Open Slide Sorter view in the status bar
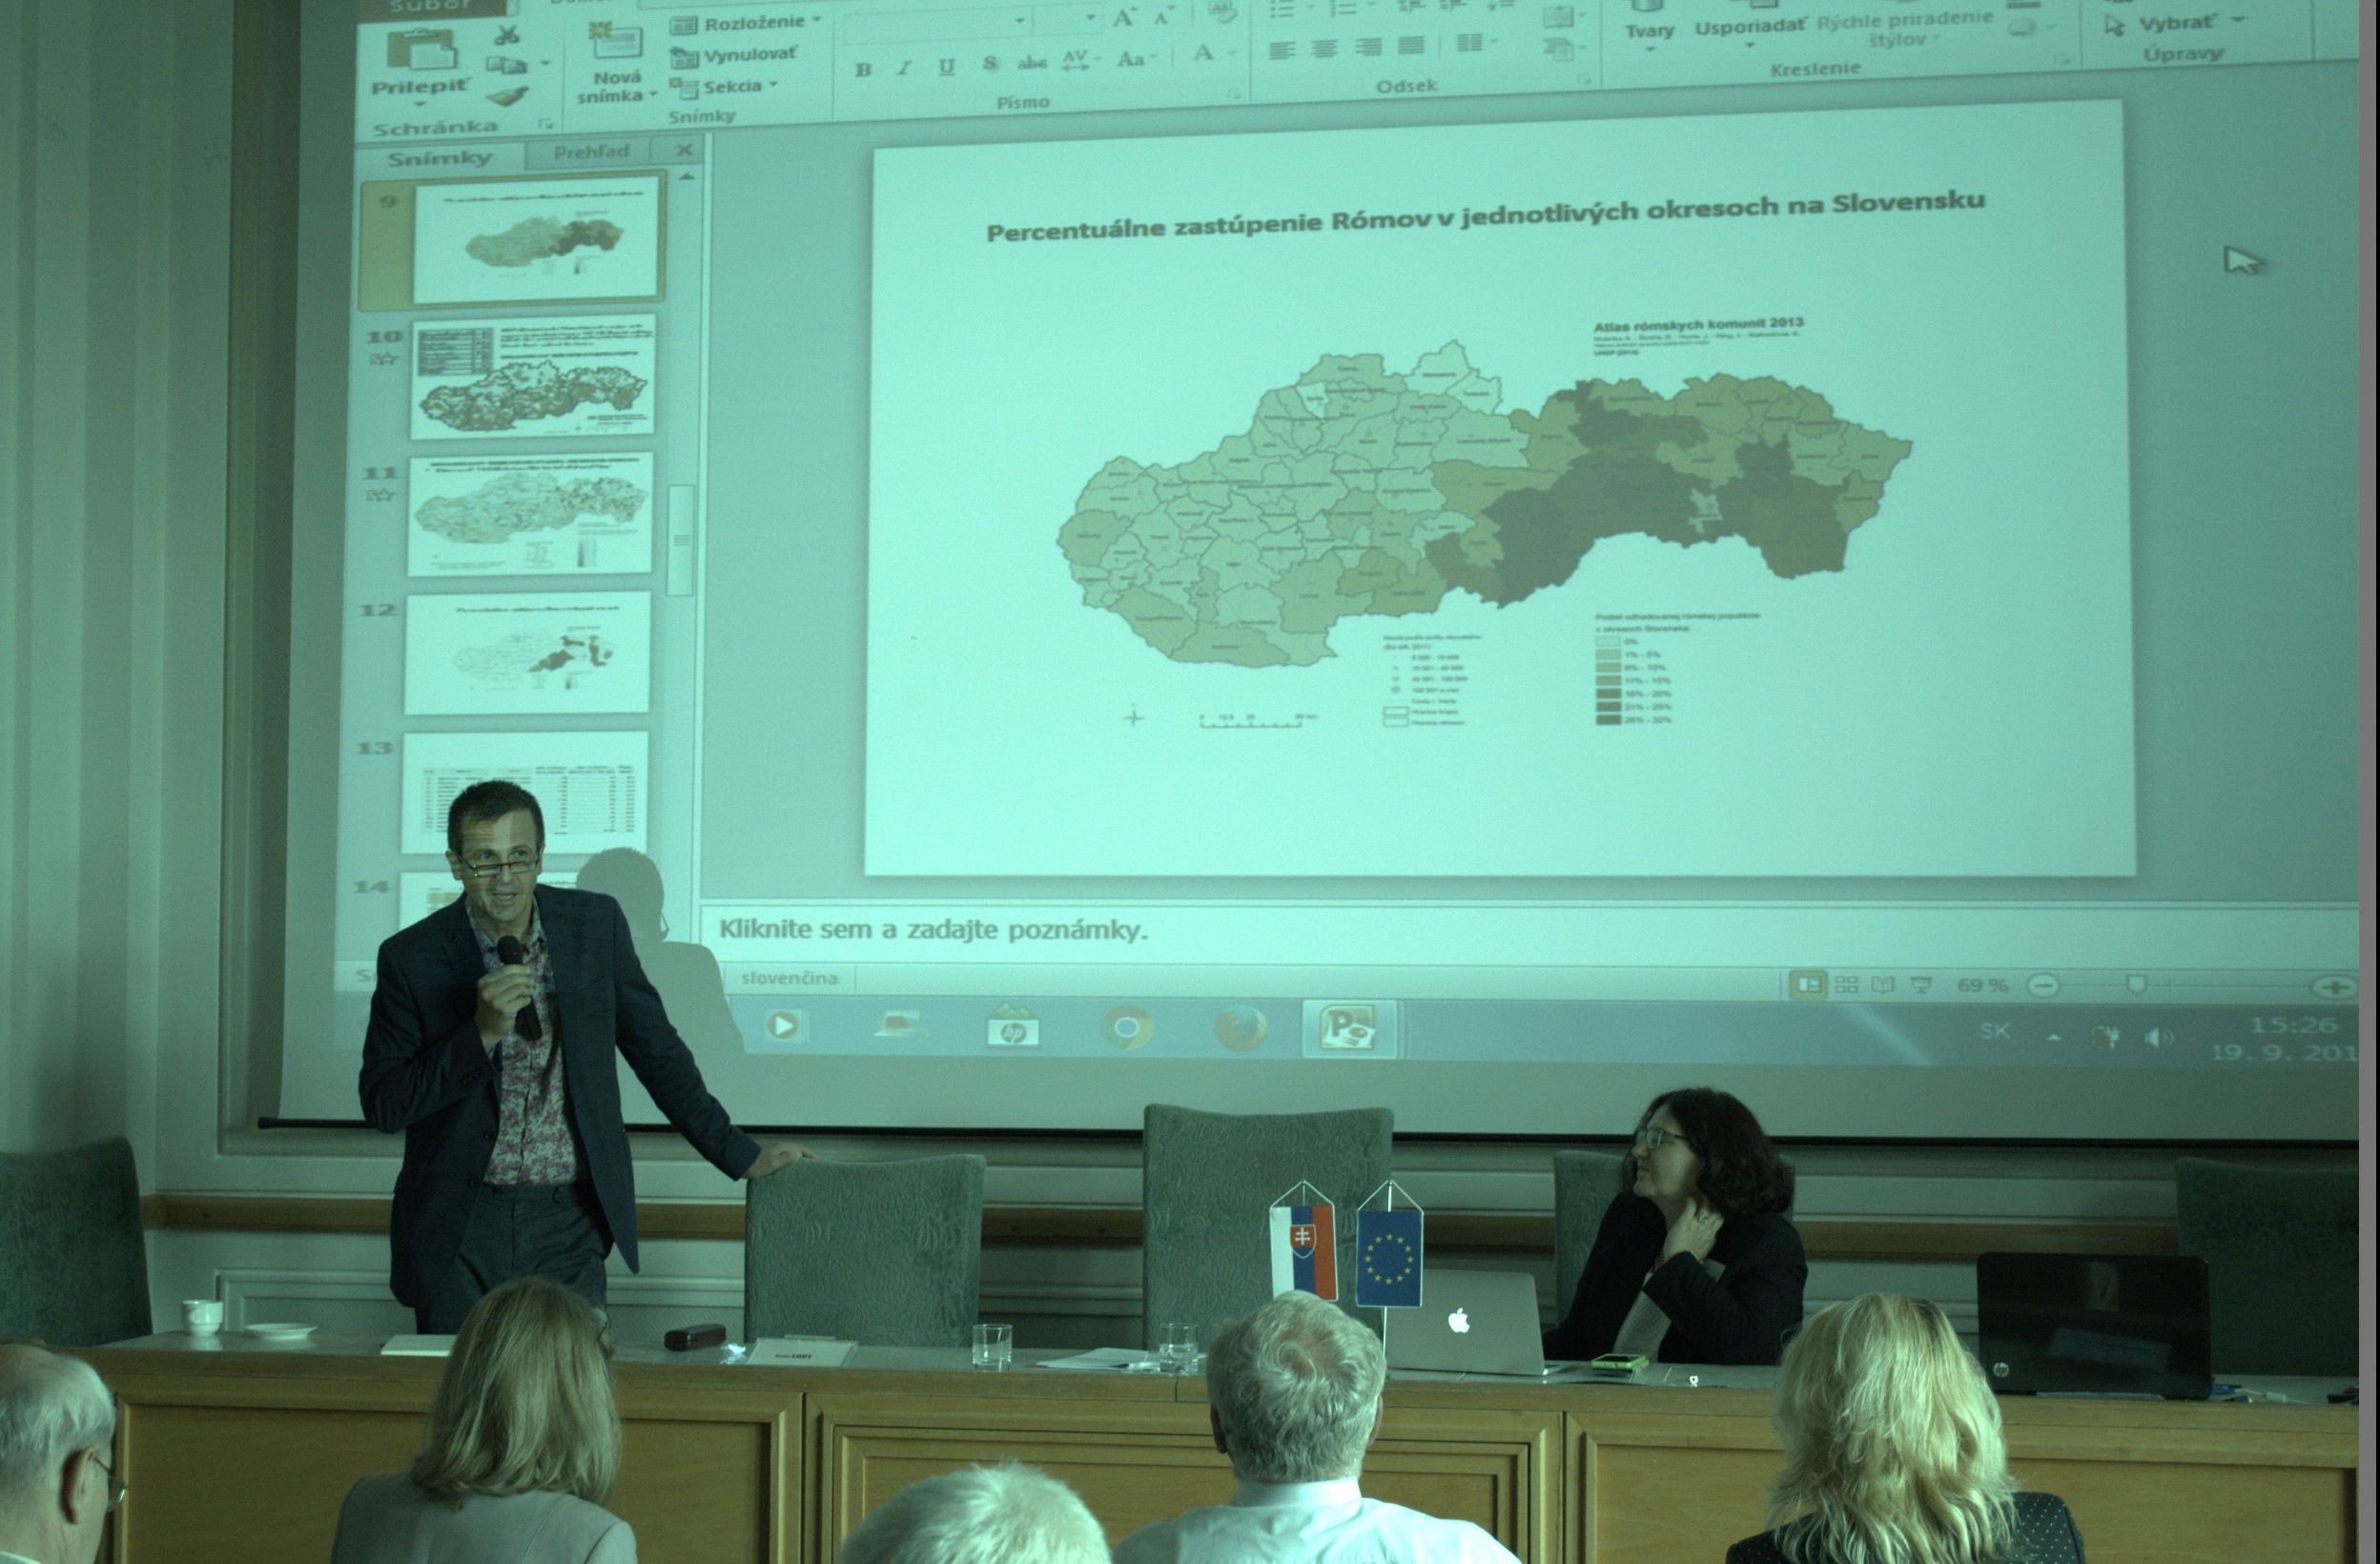 1847,985
